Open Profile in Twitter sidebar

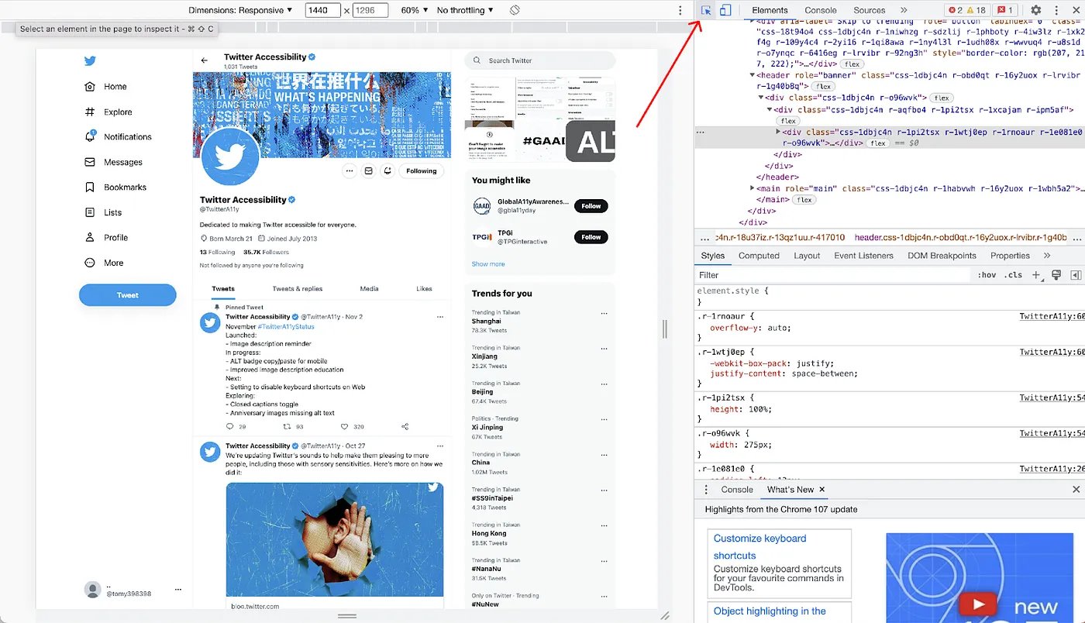coord(105,237)
